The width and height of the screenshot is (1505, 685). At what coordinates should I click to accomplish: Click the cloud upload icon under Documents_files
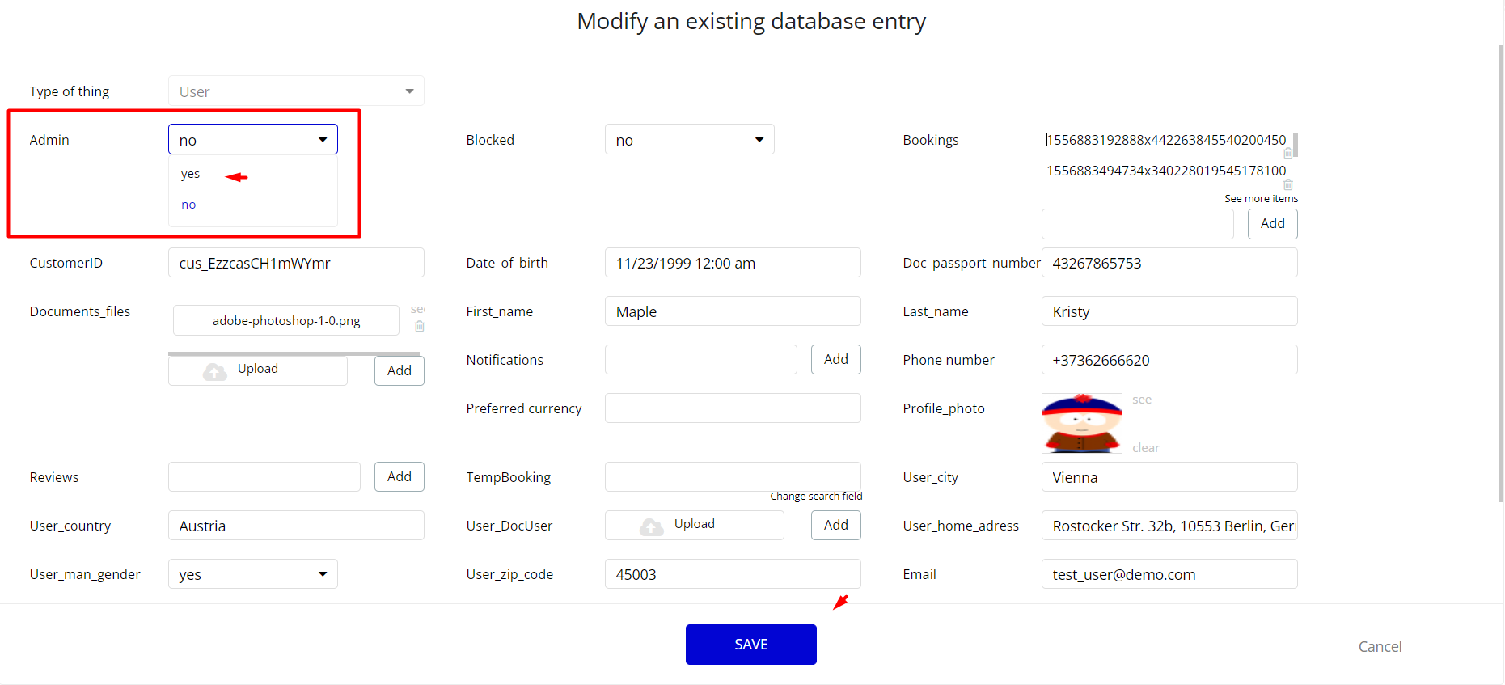point(215,370)
